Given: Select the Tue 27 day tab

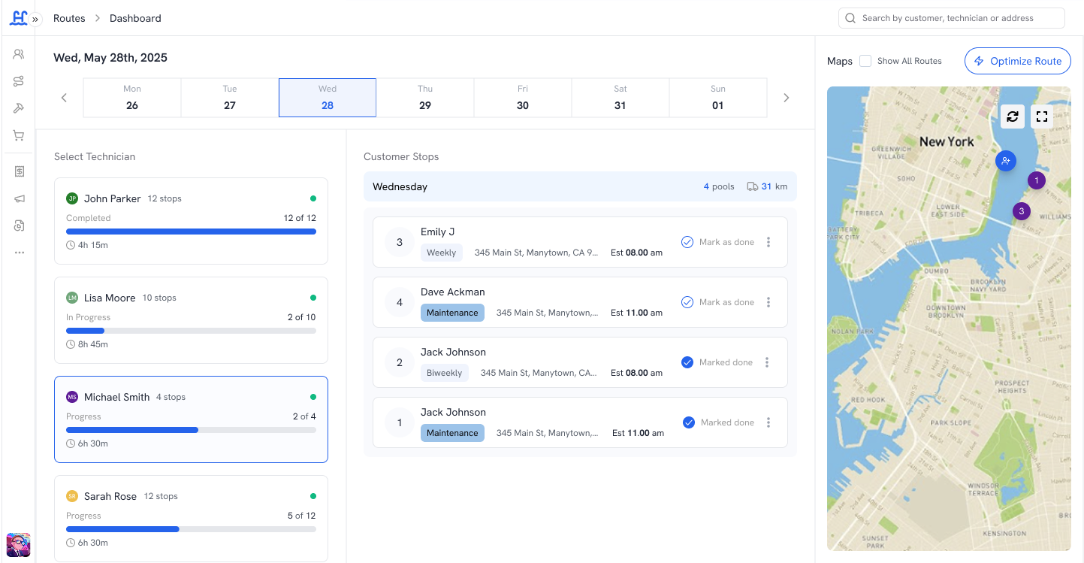Looking at the screenshot, I should click(x=230, y=98).
